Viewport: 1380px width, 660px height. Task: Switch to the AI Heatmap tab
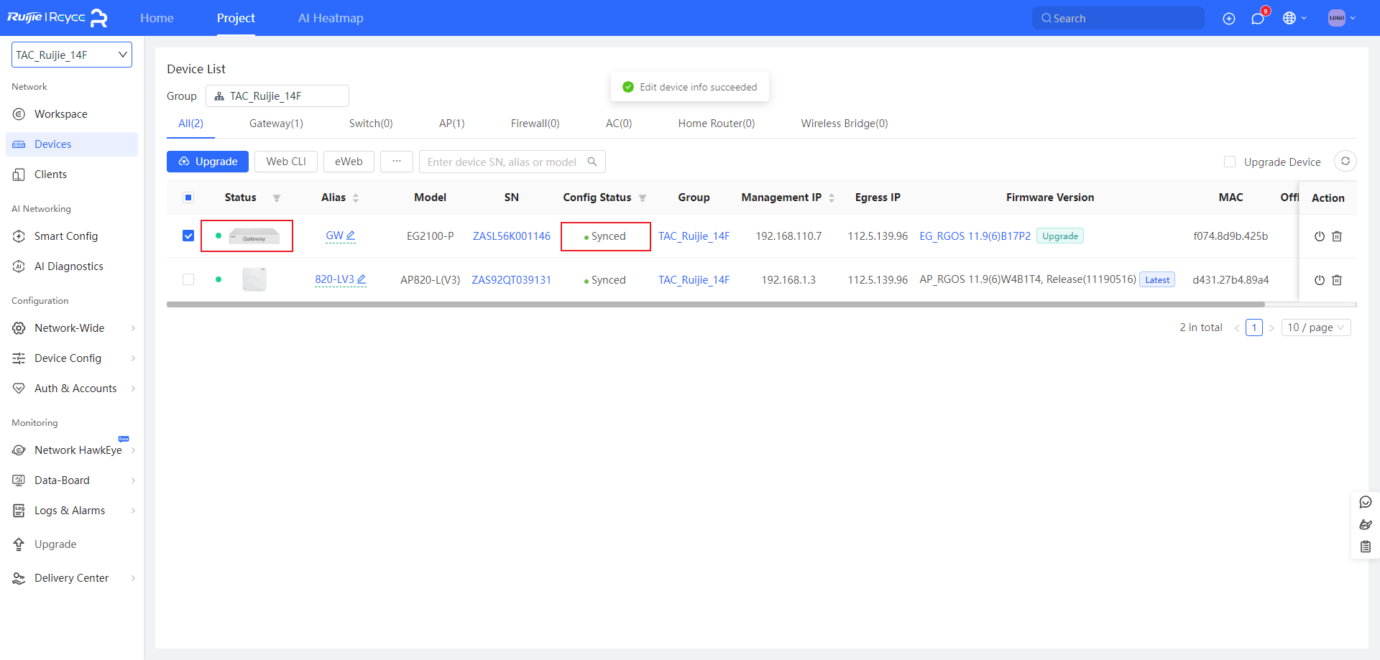pyautogui.click(x=331, y=18)
